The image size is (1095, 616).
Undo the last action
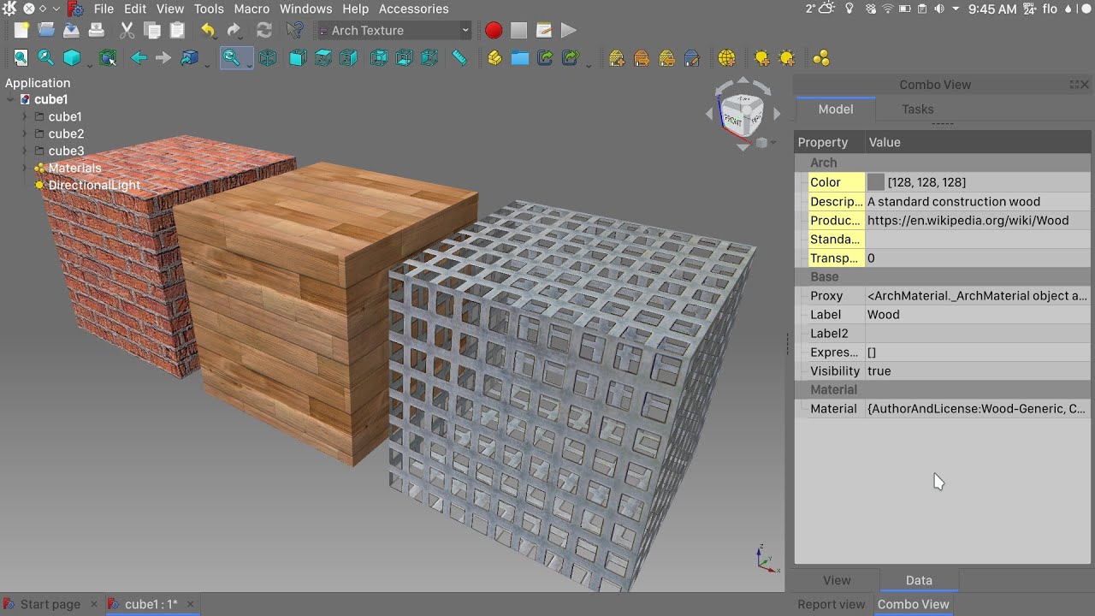coord(209,30)
